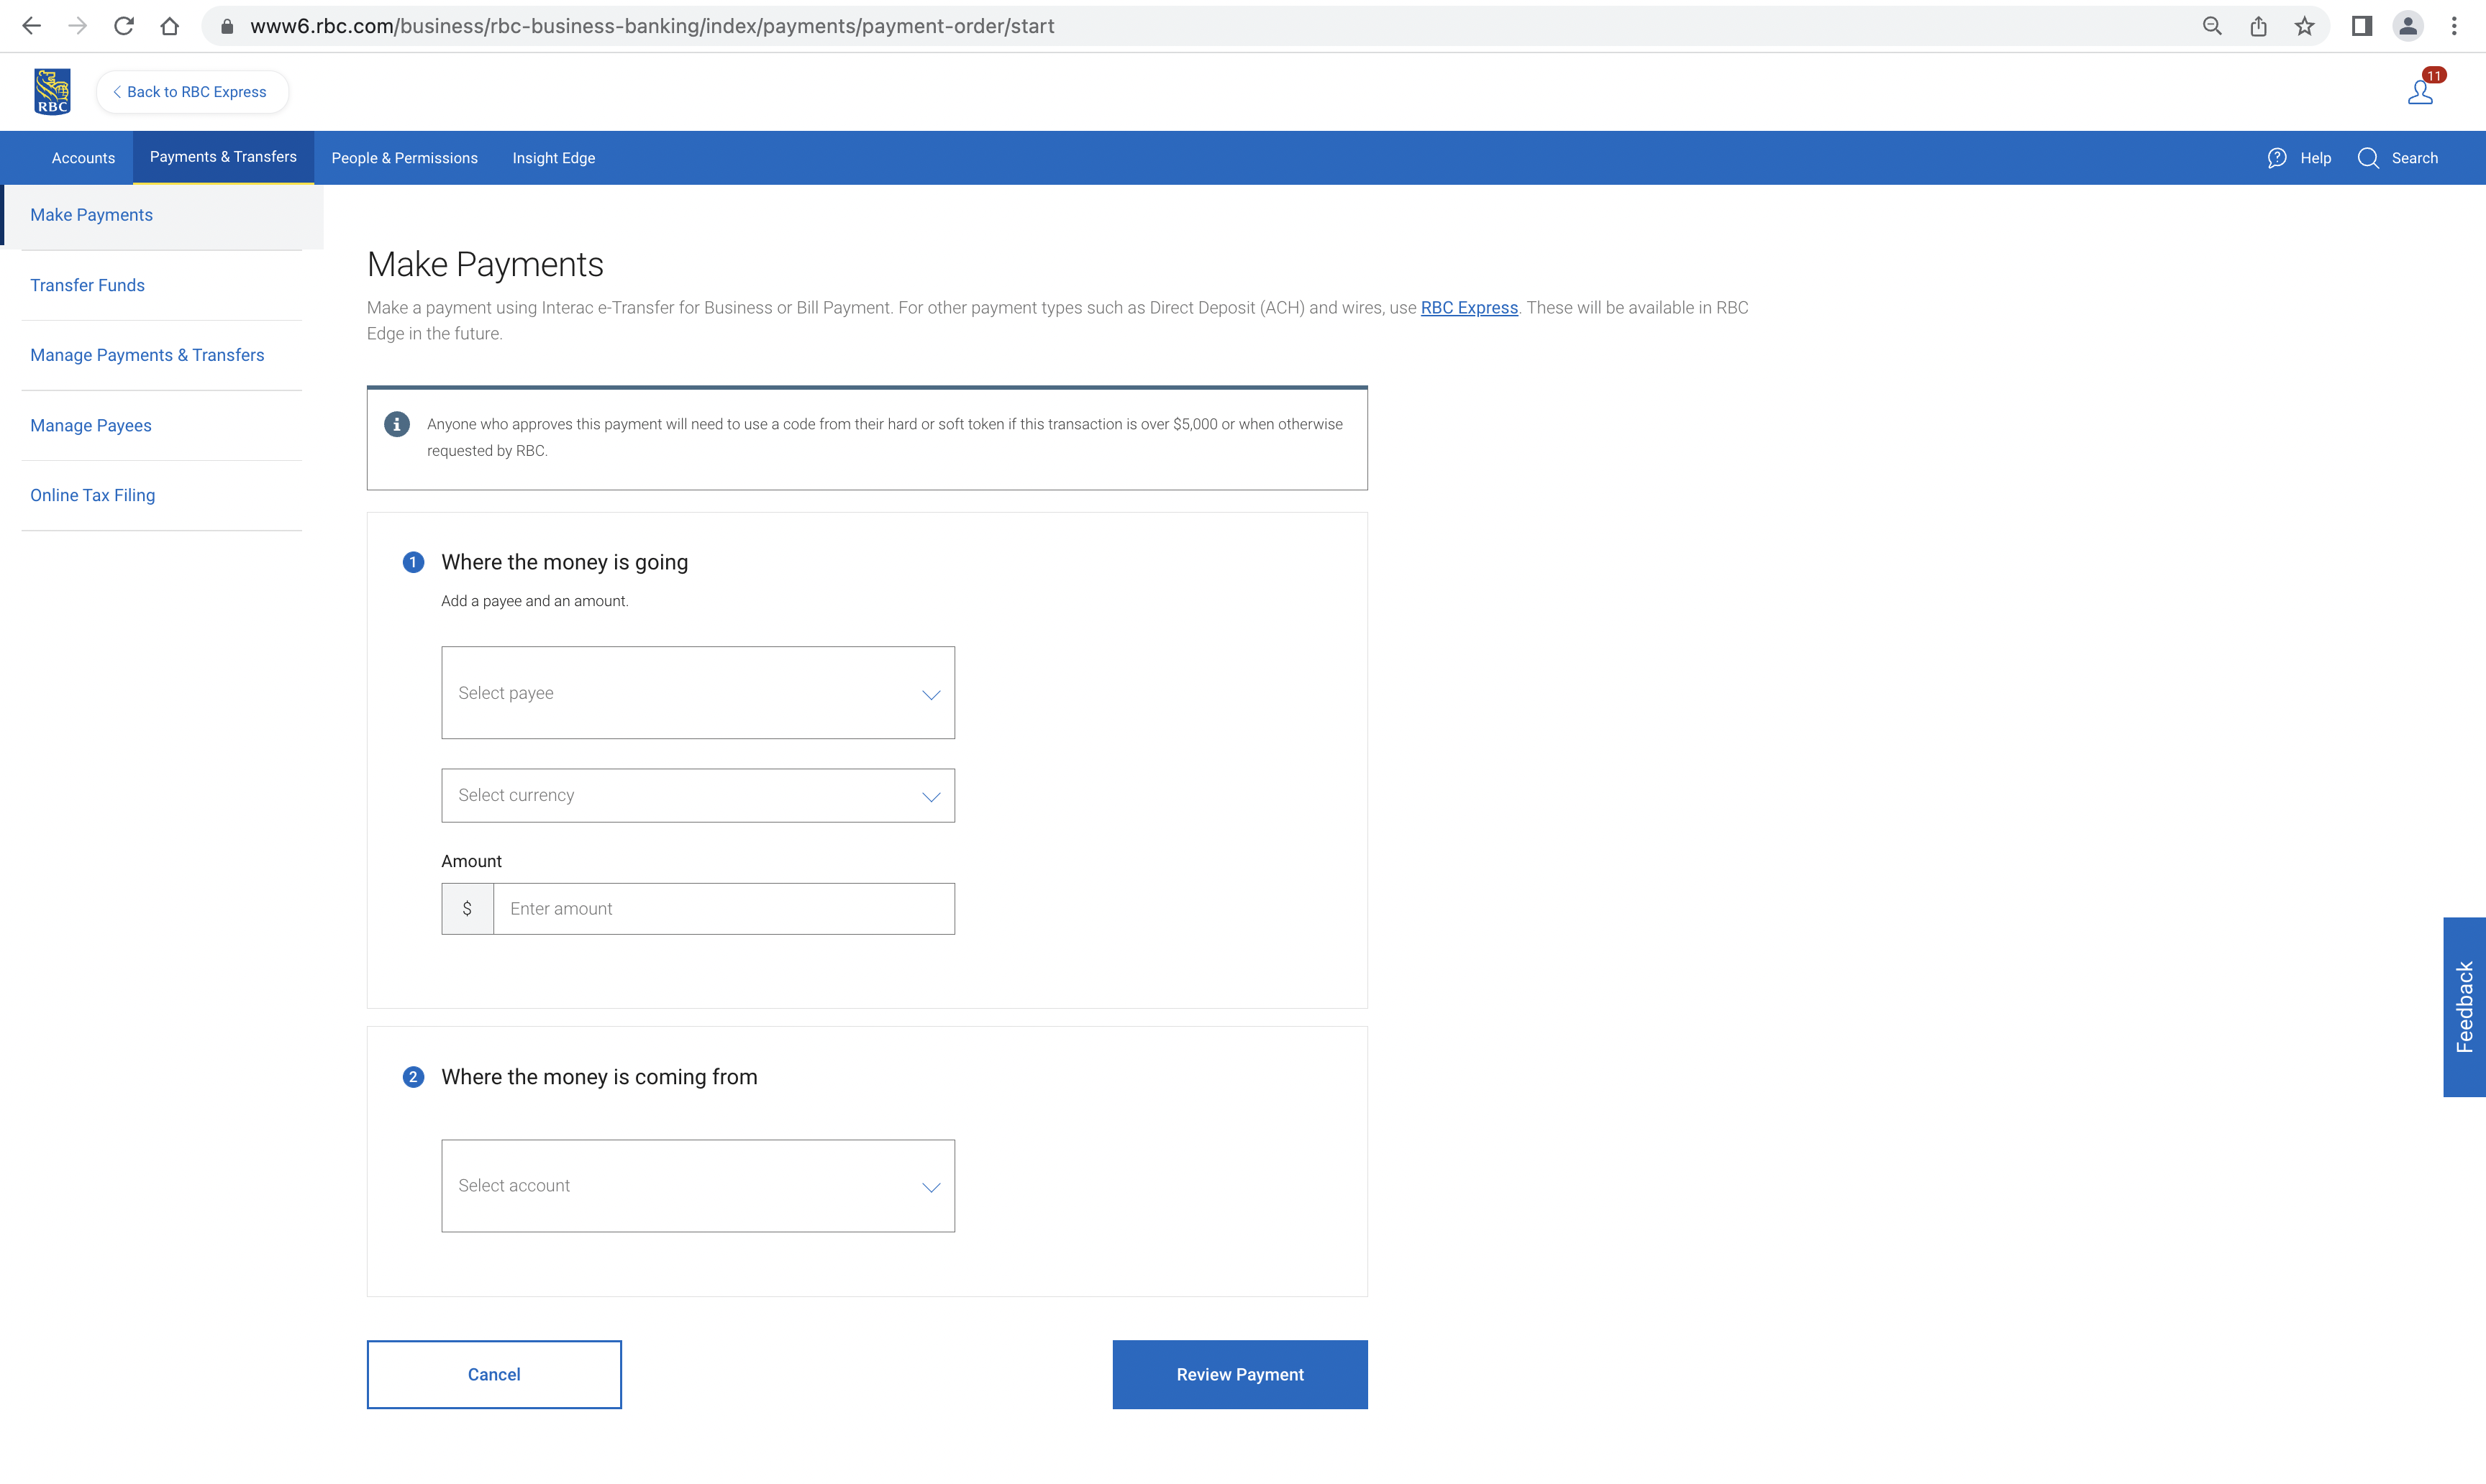Click the RBC logo

coord(52,92)
